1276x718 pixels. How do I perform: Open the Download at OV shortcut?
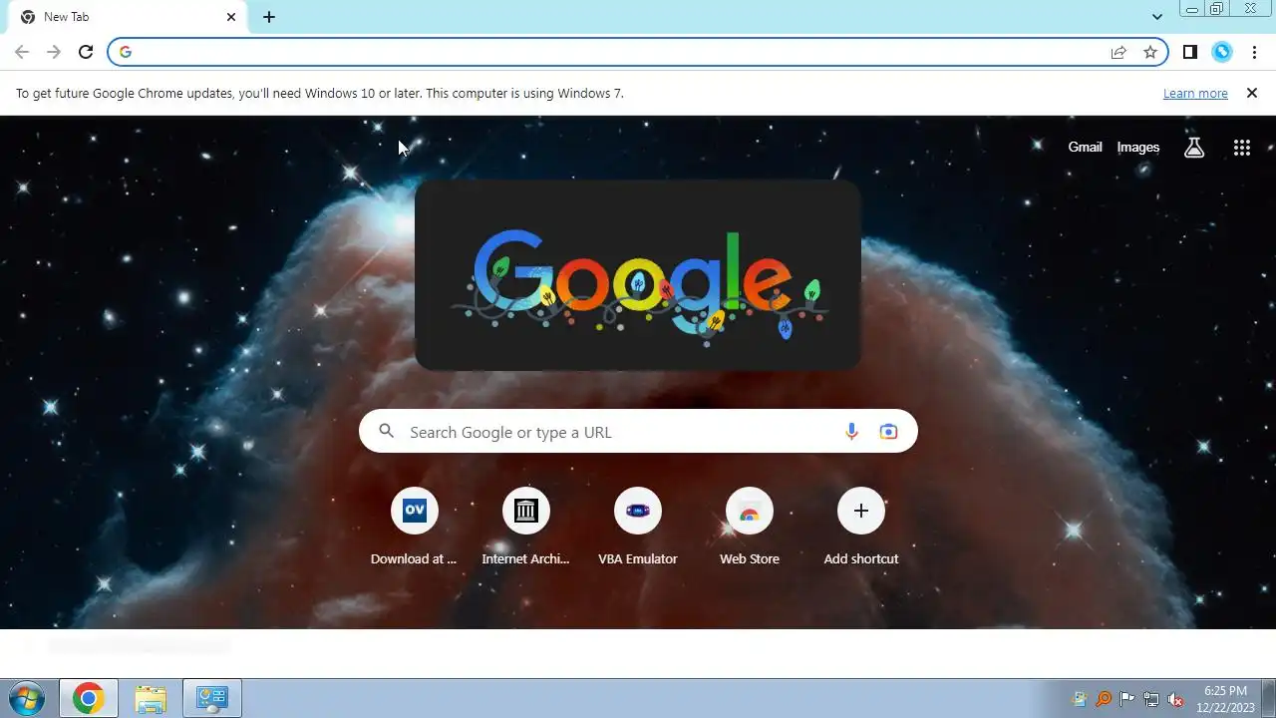[415, 526]
